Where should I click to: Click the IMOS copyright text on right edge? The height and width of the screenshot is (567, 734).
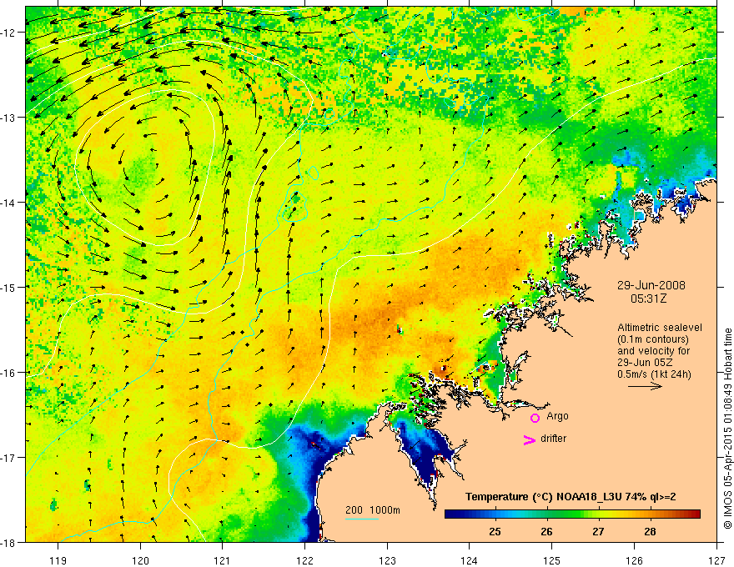[728, 429]
